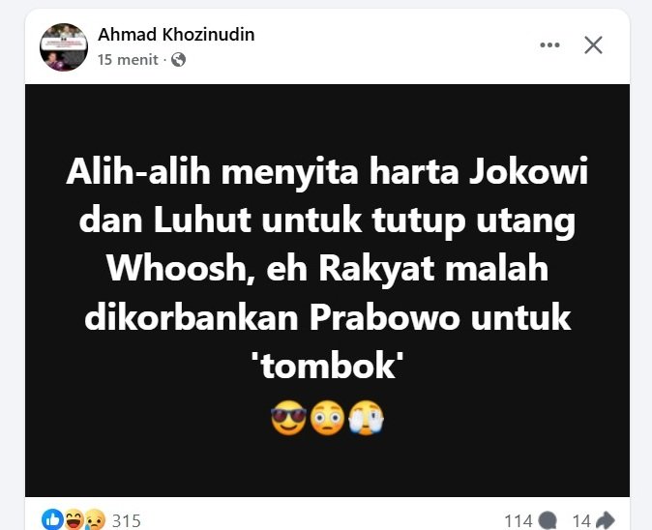Click the black text status image
The image size is (652, 530).
[327, 290]
